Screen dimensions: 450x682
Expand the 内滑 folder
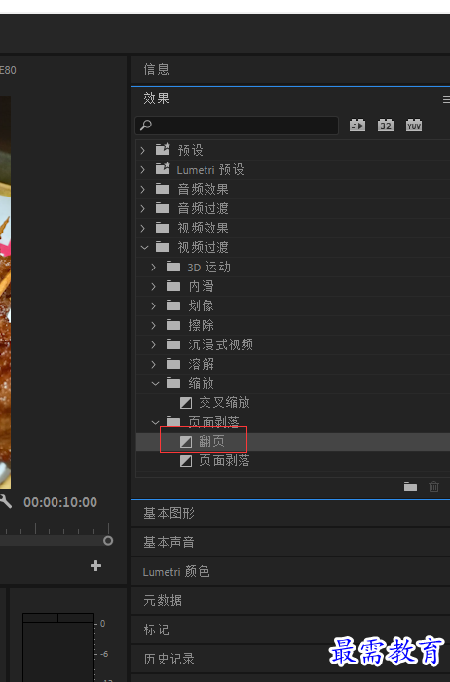tap(153, 286)
